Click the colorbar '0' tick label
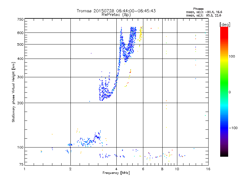This screenshot has width=245, height=184. pyautogui.click(x=230, y=92)
